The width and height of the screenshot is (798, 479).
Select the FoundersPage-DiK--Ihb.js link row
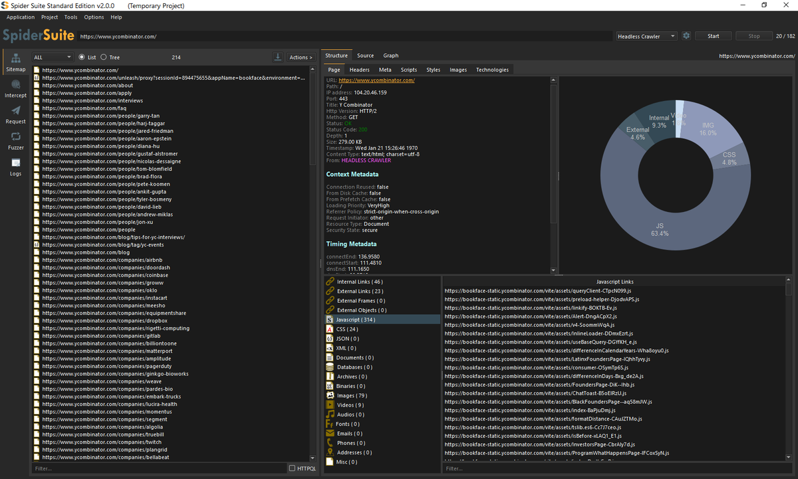[x=614, y=385]
